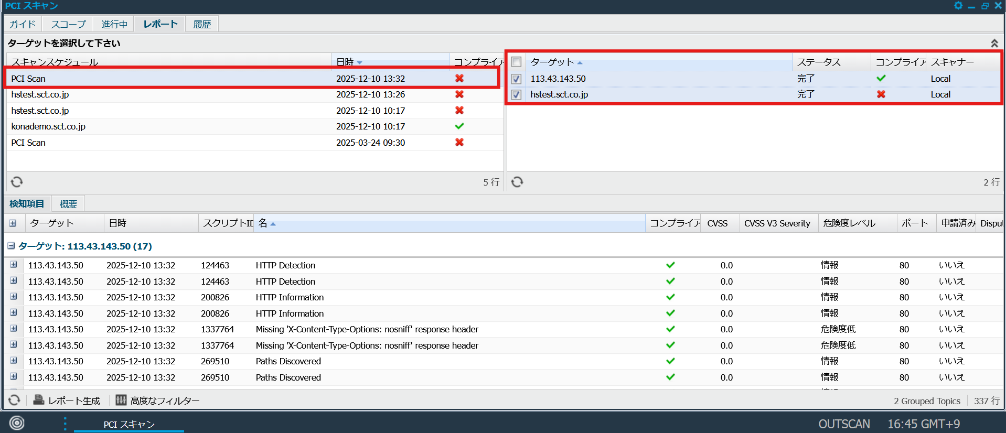Open the 概要 summary tab
Image resolution: width=1006 pixels, height=433 pixels.
tap(68, 204)
